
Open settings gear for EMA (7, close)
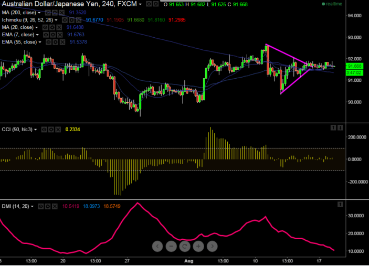pos(53,35)
